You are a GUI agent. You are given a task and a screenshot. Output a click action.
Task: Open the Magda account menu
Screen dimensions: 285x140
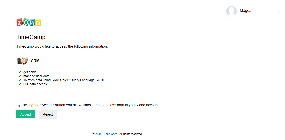(x=252, y=11)
